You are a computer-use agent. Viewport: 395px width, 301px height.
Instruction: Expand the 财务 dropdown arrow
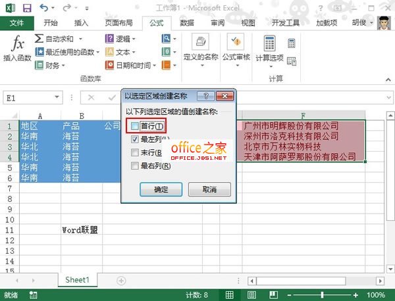click(x=63, y=66)
